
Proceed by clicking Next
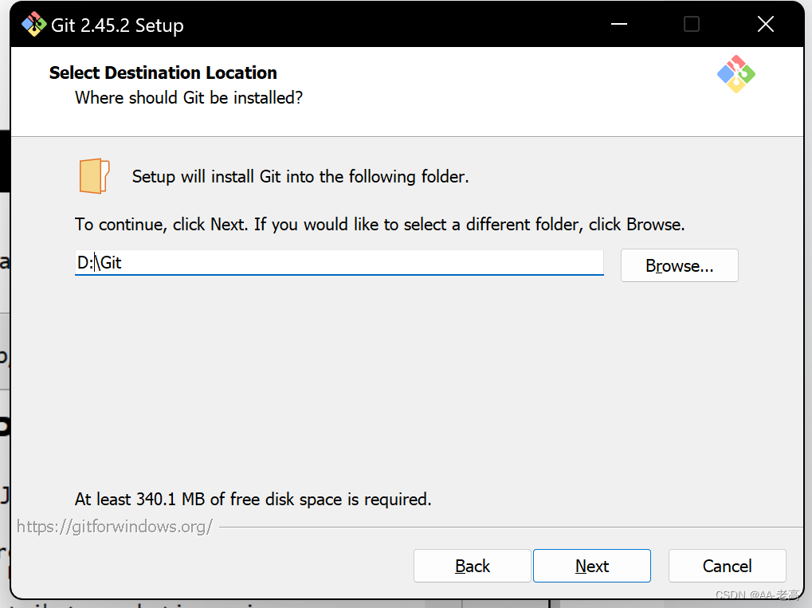(x=592, y=566)
